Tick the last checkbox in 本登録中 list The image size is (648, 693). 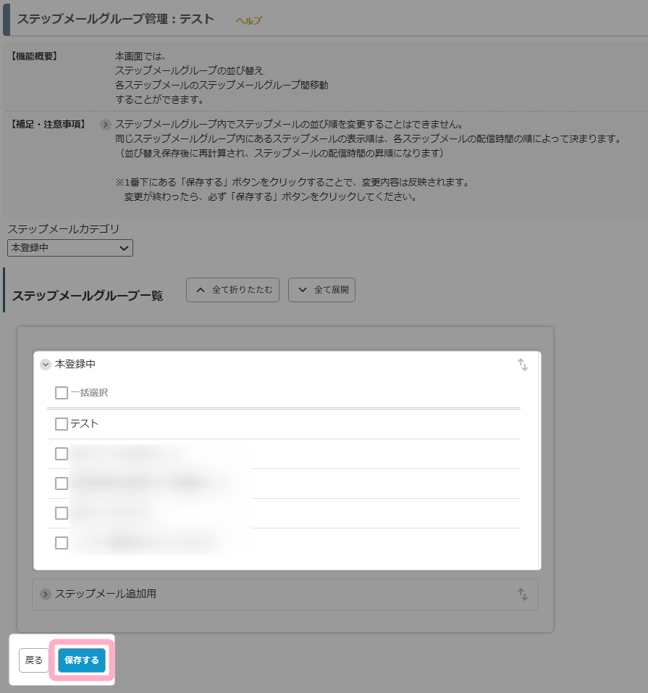click(62, 543)
